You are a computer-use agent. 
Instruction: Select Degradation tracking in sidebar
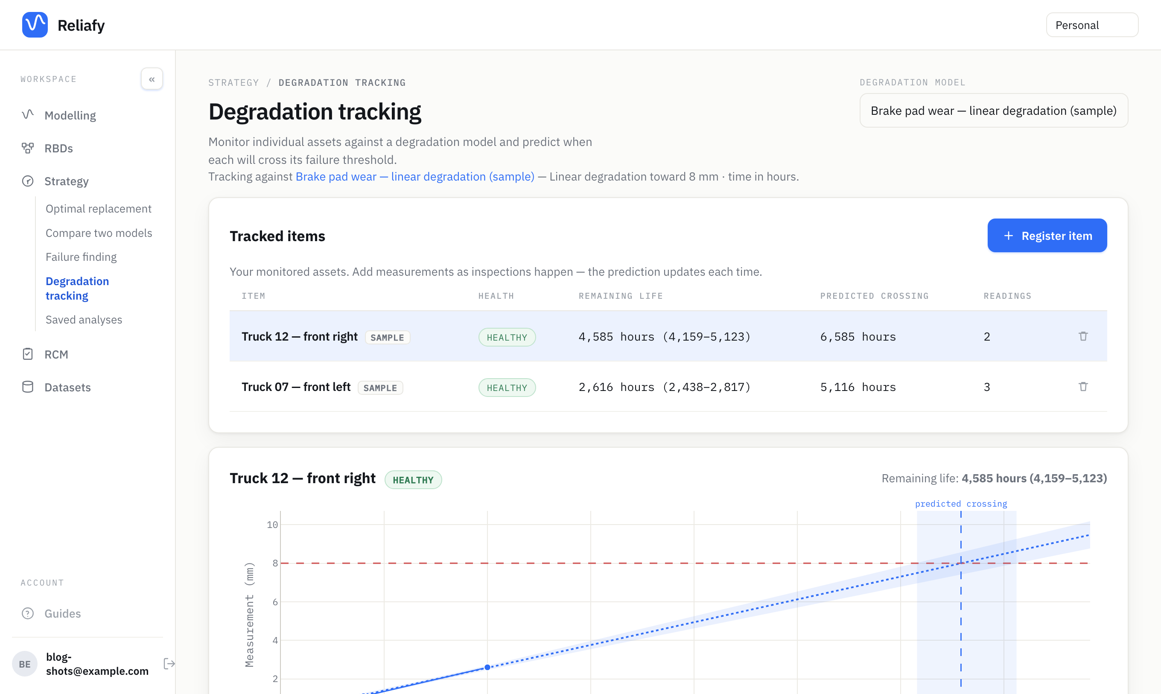(x=77, y=289)
